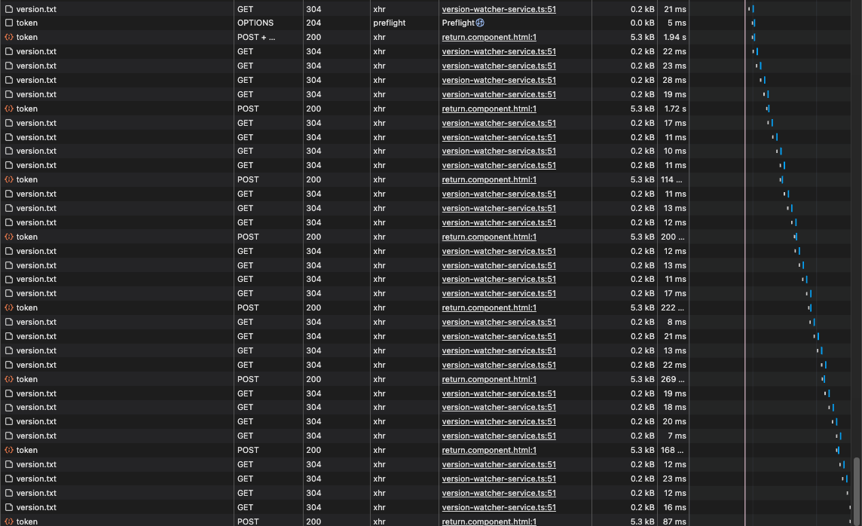Click waterfall bar of the 1.94 s token request
Screen dimensions: 862x526
[x=753, y=38]
